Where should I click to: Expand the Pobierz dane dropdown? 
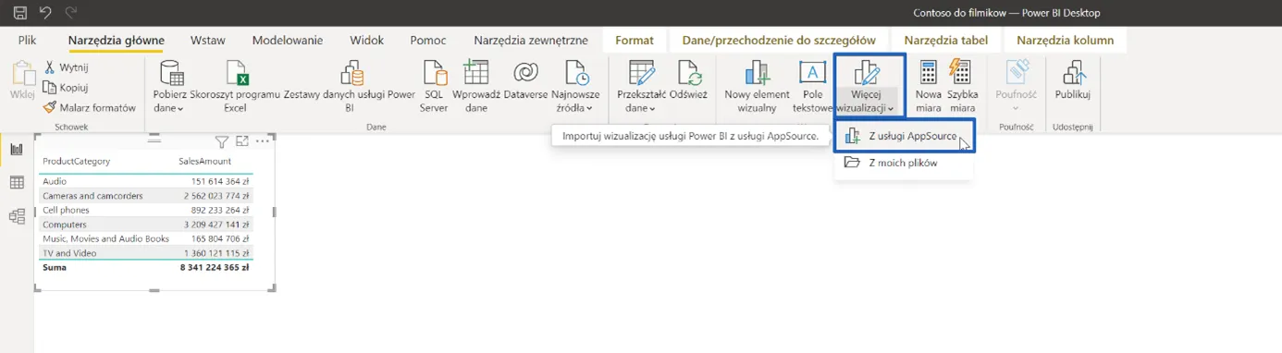pyautogui.click(x=168, y=87)
